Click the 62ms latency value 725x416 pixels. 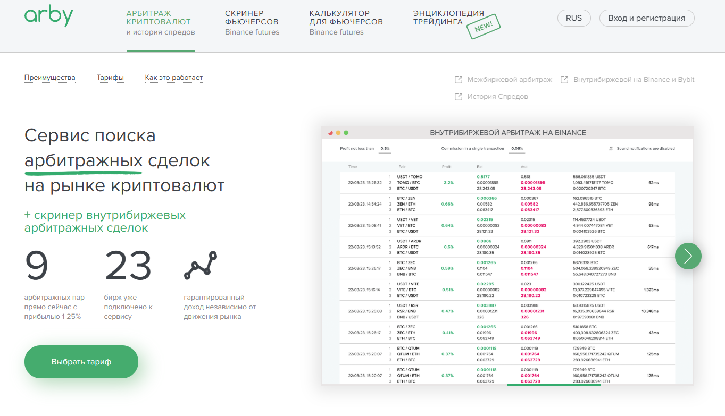point(654,182)
